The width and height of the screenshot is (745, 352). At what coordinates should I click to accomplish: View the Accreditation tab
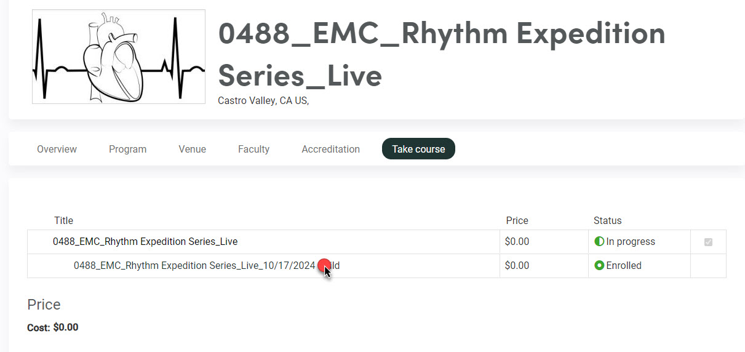click(330, 149)
